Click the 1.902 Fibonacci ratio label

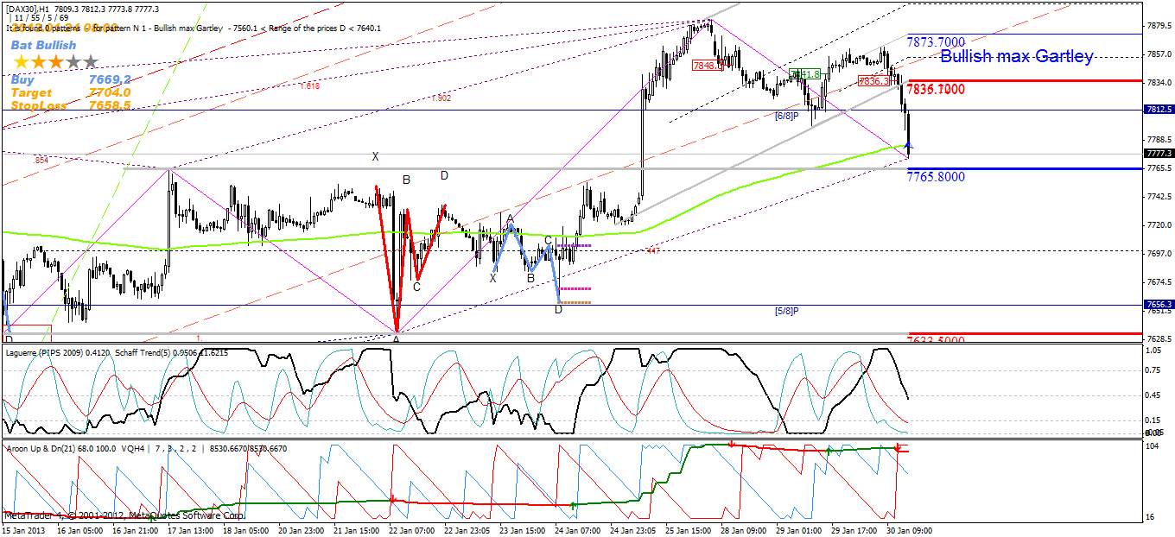[x=441, y=98]
